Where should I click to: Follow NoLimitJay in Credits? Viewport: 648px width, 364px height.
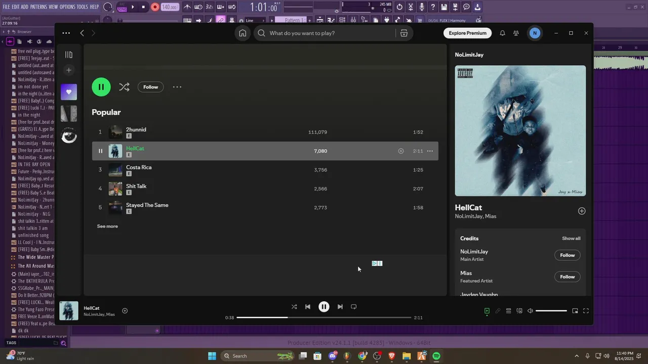[x=568, y=255]
